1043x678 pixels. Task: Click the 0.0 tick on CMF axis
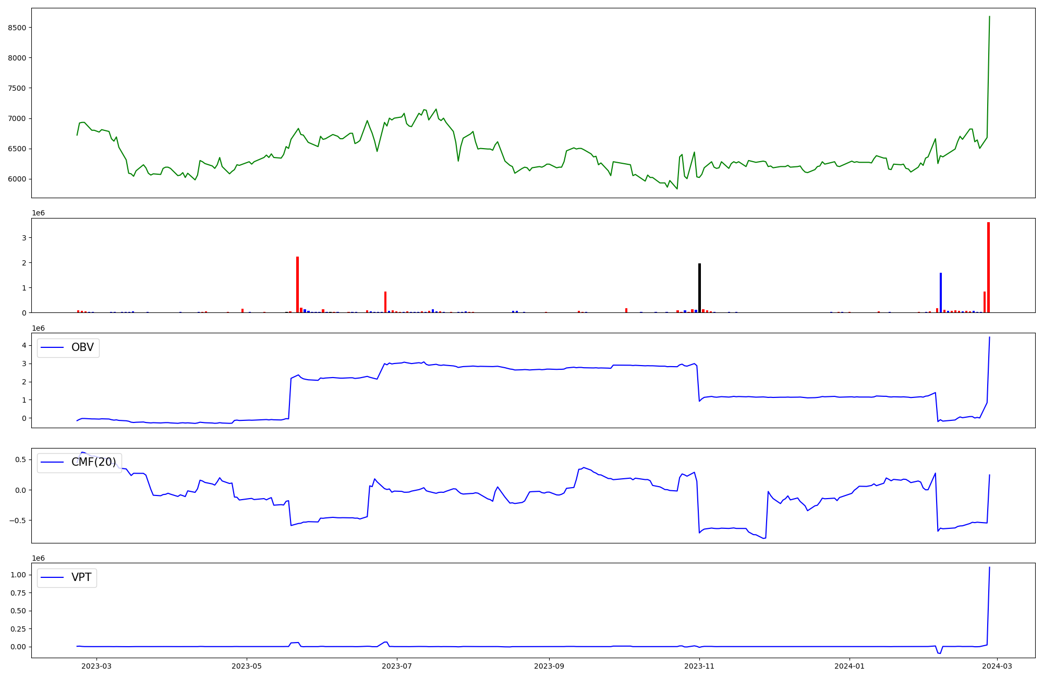click(x=21, y=490)
